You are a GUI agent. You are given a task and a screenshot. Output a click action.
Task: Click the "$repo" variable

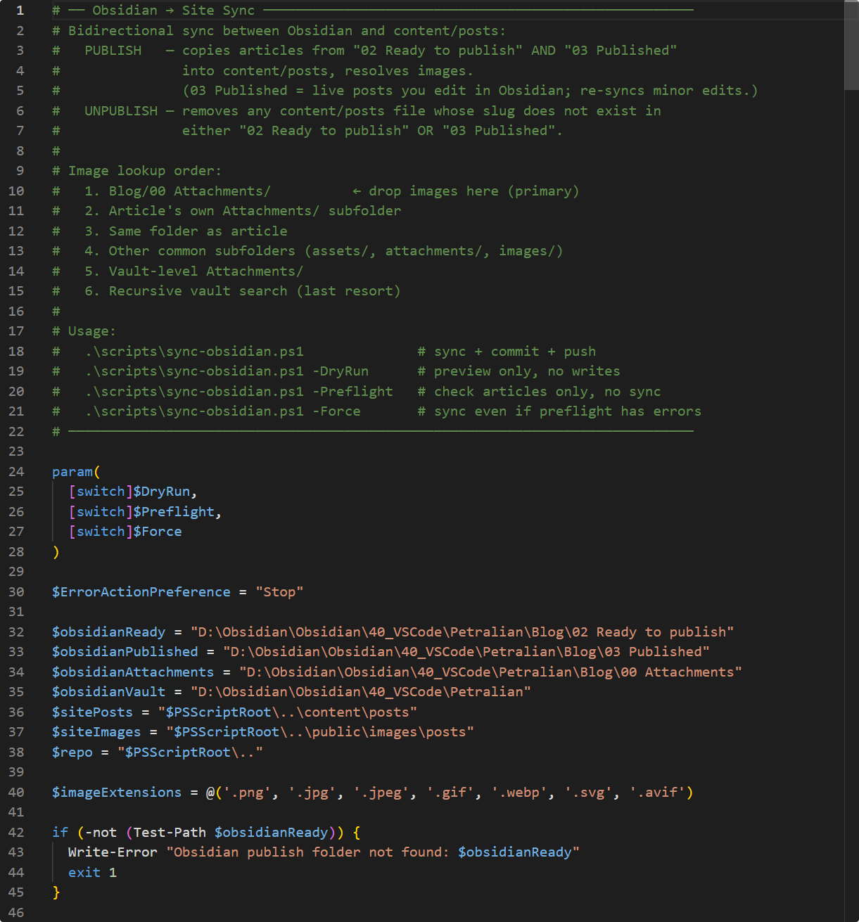click(x=72, y=753)
